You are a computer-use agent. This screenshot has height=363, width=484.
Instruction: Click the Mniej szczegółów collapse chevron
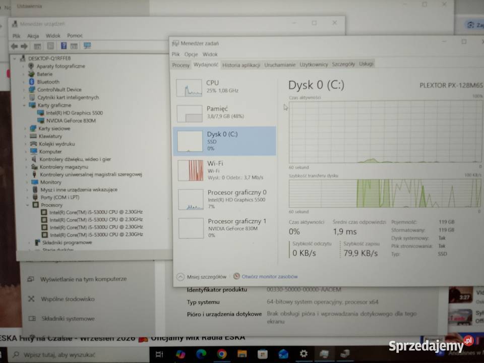pos(180,277)
